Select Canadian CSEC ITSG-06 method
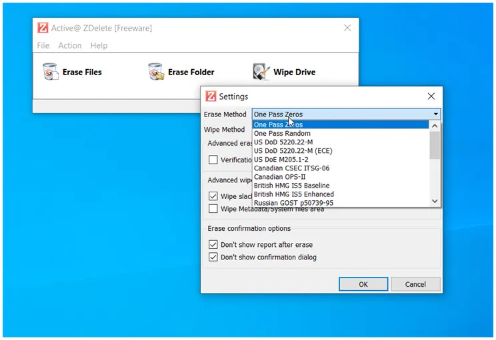The height and width of the screenshot is (340, 496). pyautogui.click(x=341, y=168)
